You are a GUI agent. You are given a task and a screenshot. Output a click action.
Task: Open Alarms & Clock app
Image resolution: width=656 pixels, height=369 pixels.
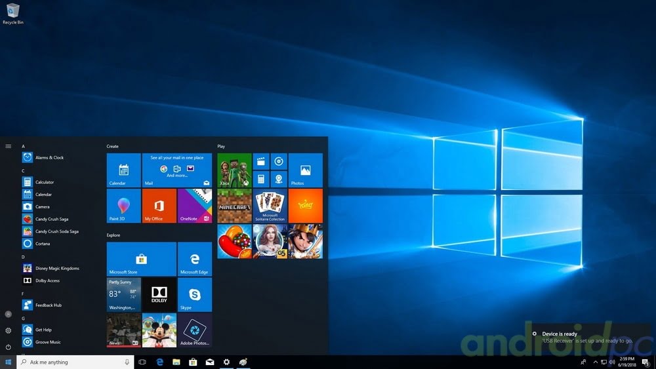[49, 157]
